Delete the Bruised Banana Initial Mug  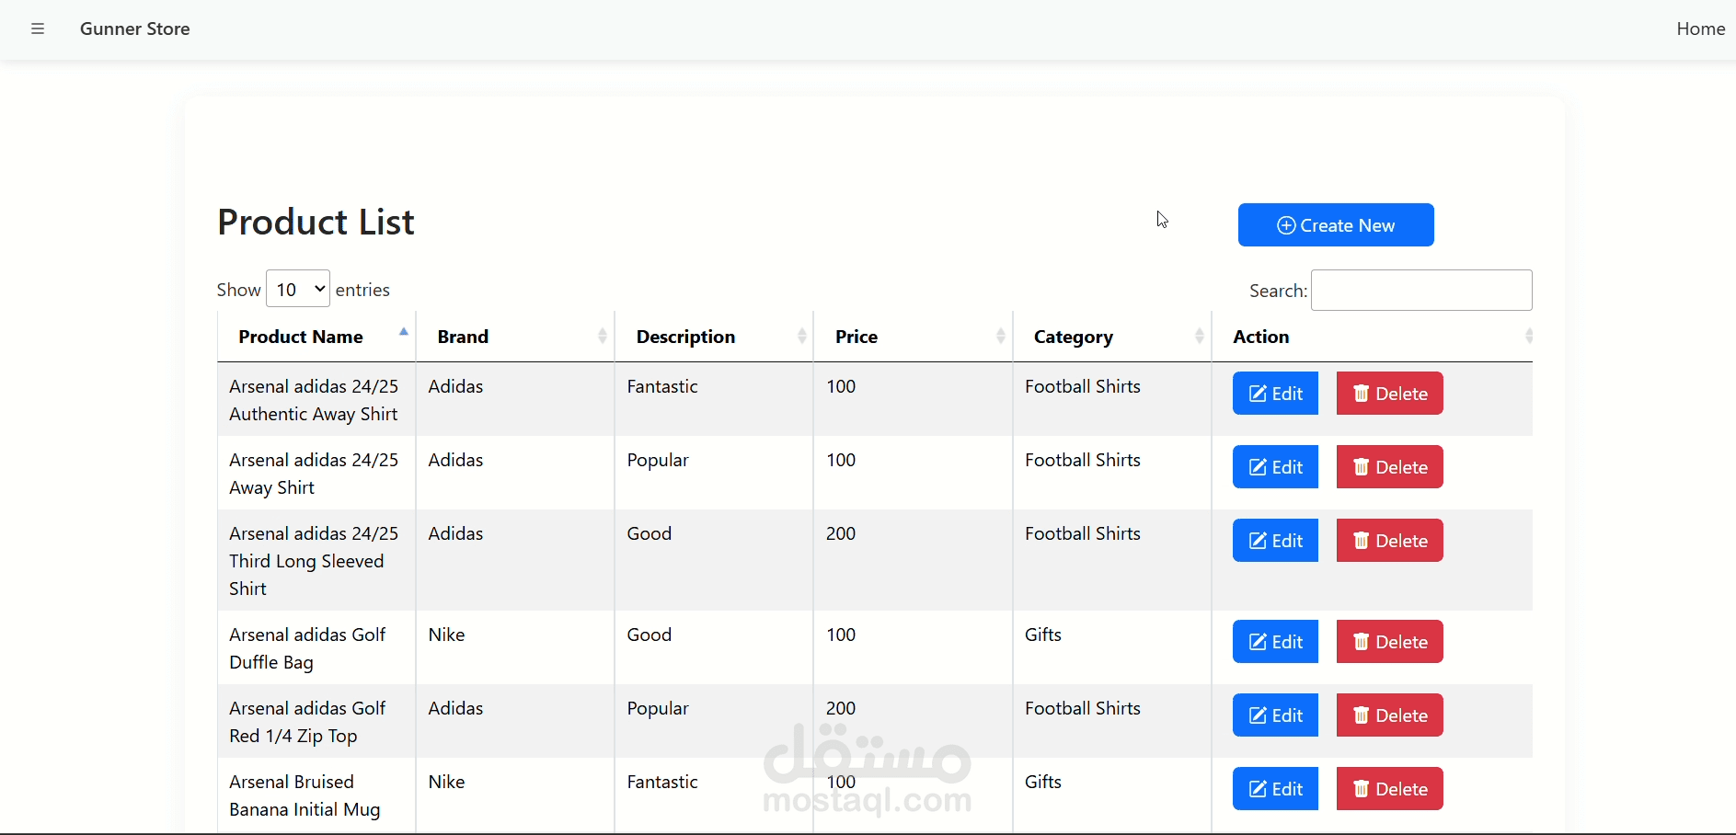click(1389, 789)
